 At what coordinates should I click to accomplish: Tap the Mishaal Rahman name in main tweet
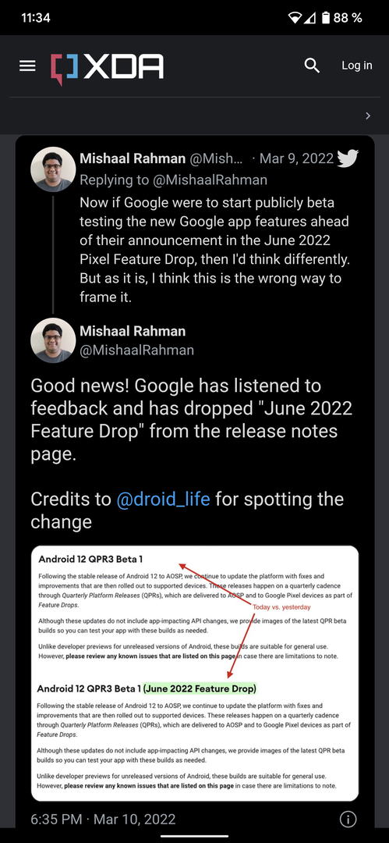point(133,331)
